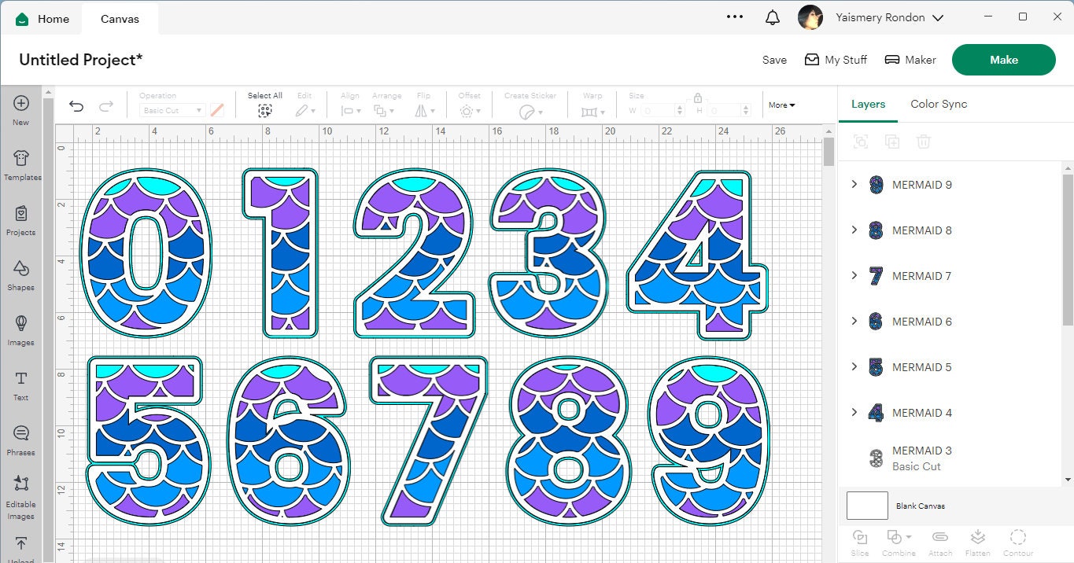Click the Layers panel vertical scrollbar
Viewport: 1074px width, 563px height.
(1068, 248)
